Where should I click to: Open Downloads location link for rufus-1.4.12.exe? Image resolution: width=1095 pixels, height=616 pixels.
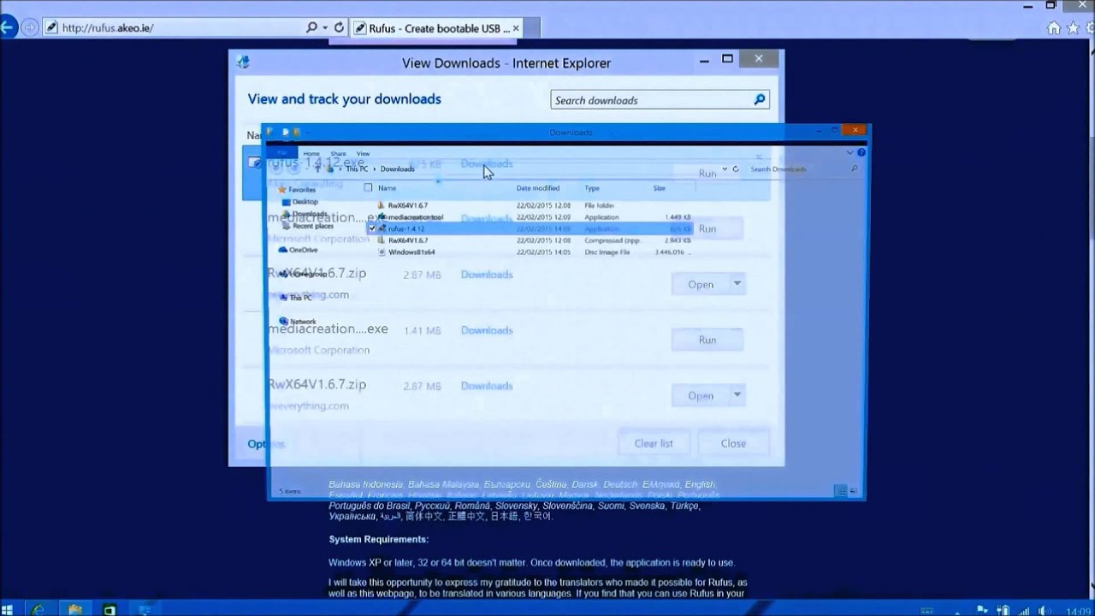487,163
